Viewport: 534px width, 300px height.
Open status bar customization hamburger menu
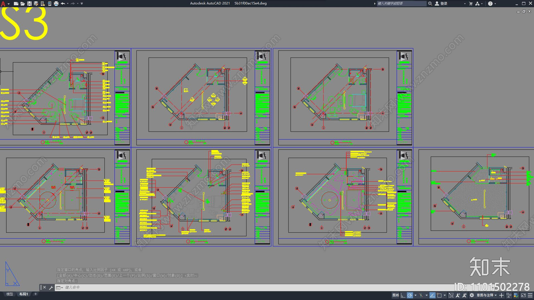point(530,295)
